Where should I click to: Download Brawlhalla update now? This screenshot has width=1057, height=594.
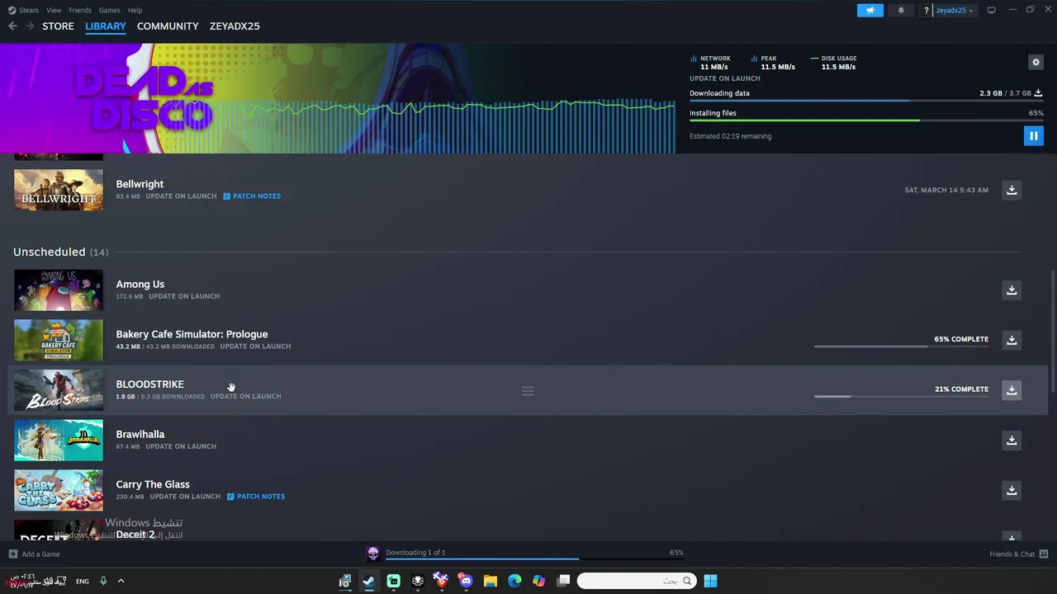tap(1012, 440)
